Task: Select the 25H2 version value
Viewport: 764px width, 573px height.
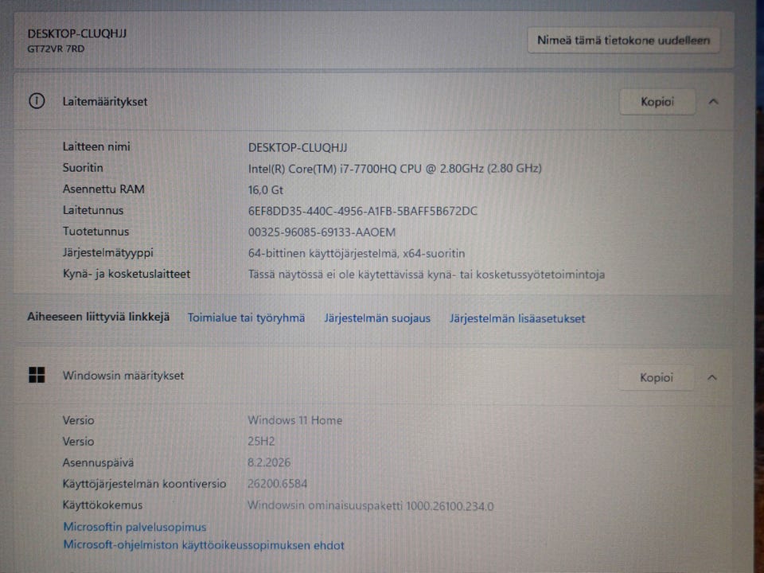Action: pyautogui.click(x=261, y=442)
